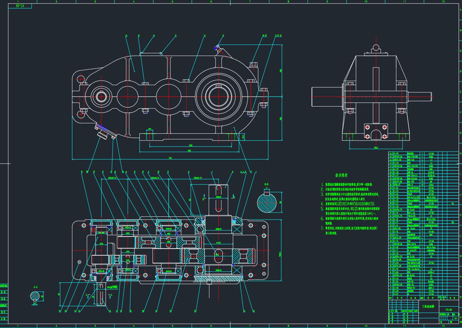
Task: Select the breather plug on top of housing
Action: click(218, 49)
